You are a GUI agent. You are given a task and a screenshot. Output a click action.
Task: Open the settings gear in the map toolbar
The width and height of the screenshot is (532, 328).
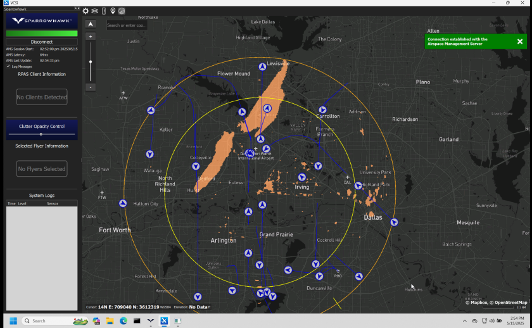(x=85, y=11)
